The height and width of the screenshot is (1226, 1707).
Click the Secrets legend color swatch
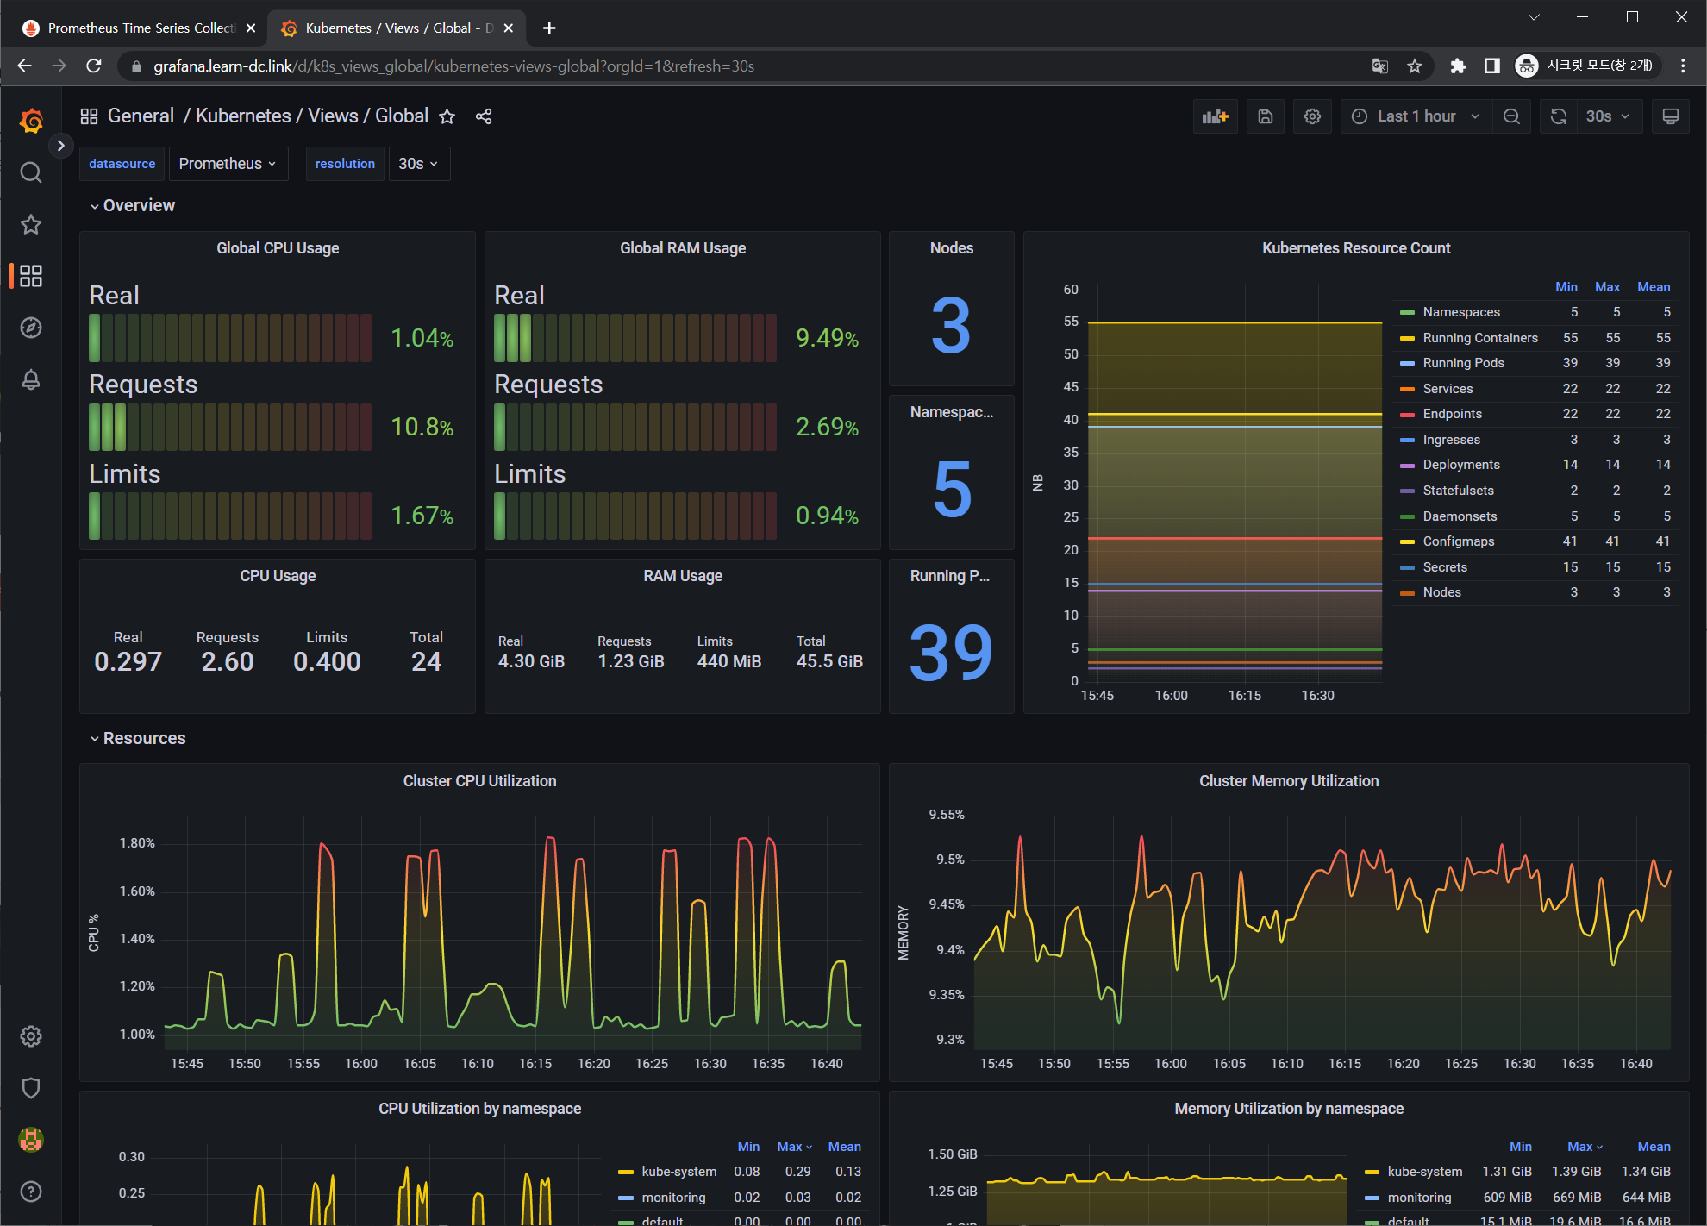pyautogui.click(x=1407, y=567)
